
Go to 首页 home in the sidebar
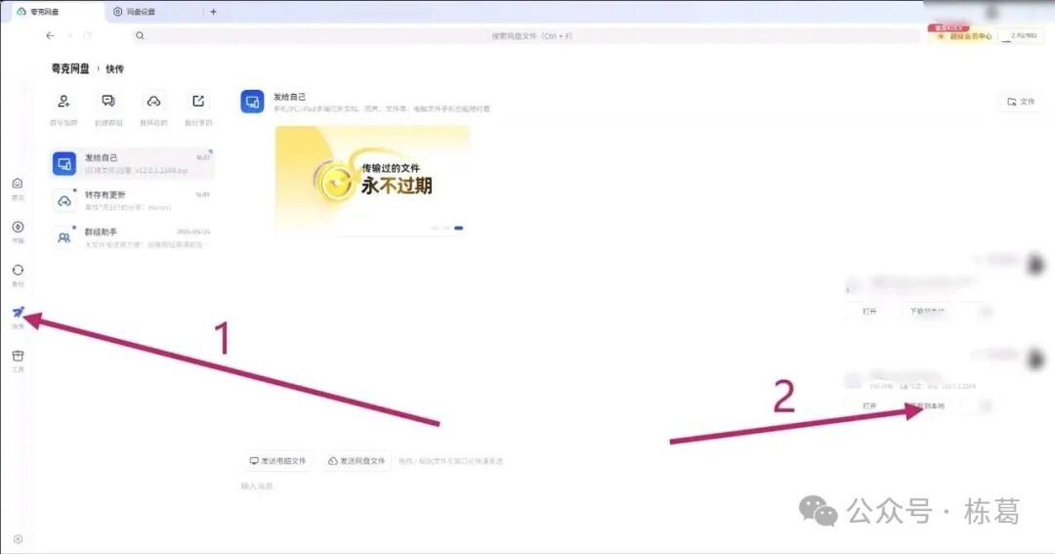[18, 184]
